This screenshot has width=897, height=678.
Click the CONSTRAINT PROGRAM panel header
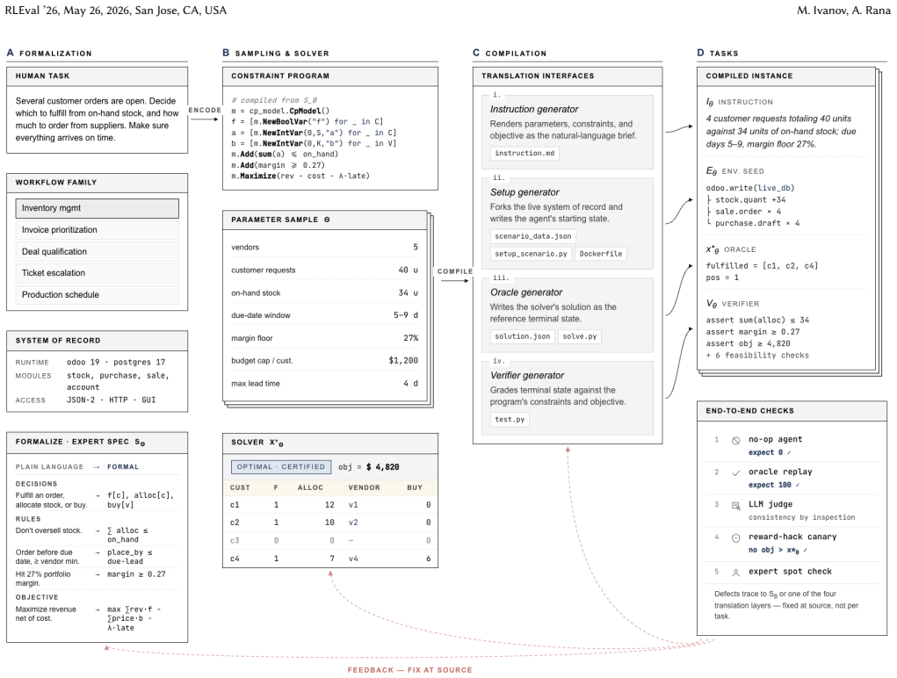point(330,76)
